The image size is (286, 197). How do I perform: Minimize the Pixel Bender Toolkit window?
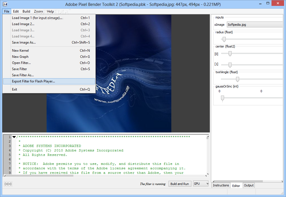[x=260, y=3]
